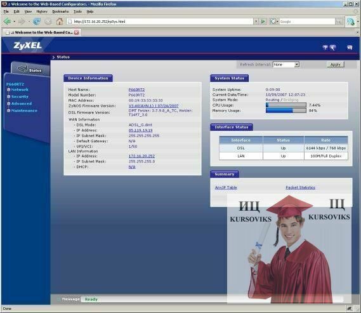
Task: Click the ZyXEL logout icon in header
Action: pyautogui.click(x=350, y=48)
